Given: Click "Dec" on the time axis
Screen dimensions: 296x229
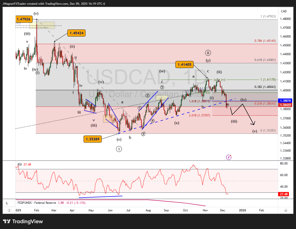Looking at the screenshot, I should (223, 210).
